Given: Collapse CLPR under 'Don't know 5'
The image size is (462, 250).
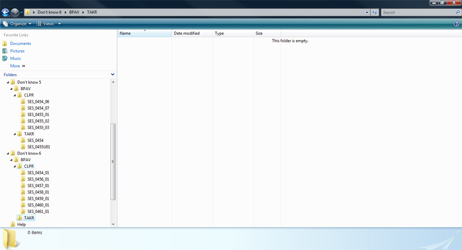Looking at the screenshot, I should pos(15,95).
